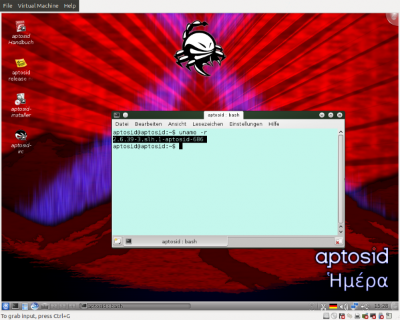Switch to virtual desktop 3 in the pager

63,306
